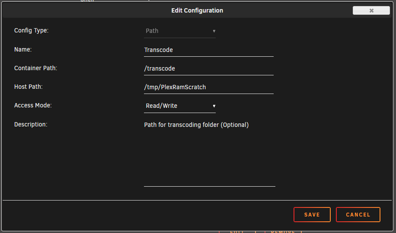The width and height of the screenshot is (396, 233).
Task: Close the Edit Configuration dialog
Action: tap(371, 10)
